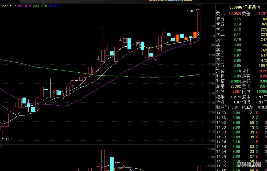
Task: Click the 5.38 high price annotation
Action: (x=190, y=11)
